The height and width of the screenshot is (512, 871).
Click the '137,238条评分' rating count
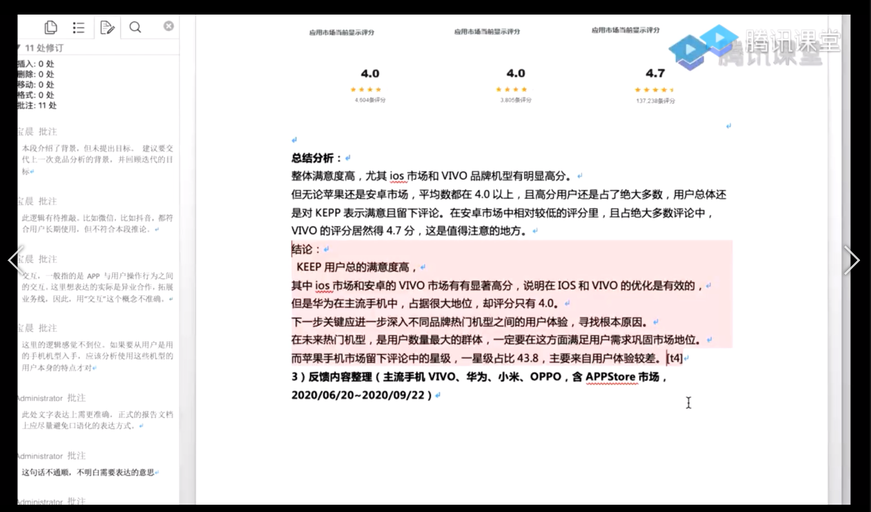[656, 101]
